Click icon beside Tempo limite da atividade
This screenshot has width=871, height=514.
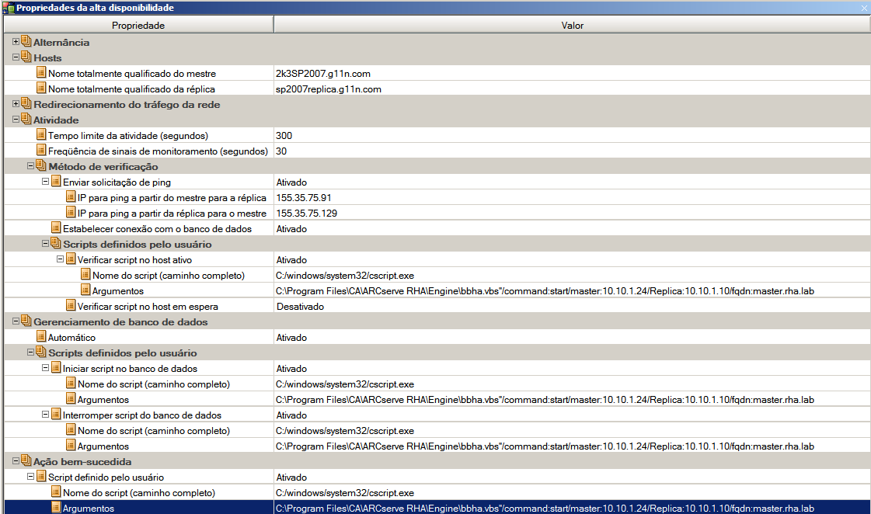pos(41,135)
